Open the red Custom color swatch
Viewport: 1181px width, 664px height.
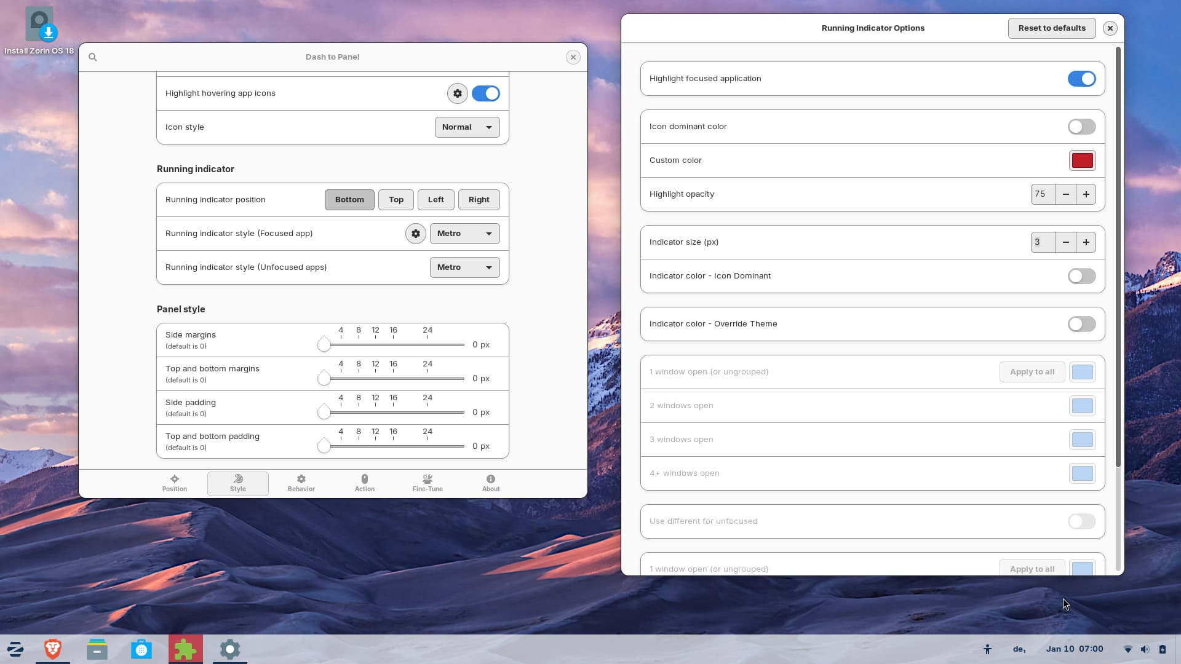click(x=1082, y=160)
